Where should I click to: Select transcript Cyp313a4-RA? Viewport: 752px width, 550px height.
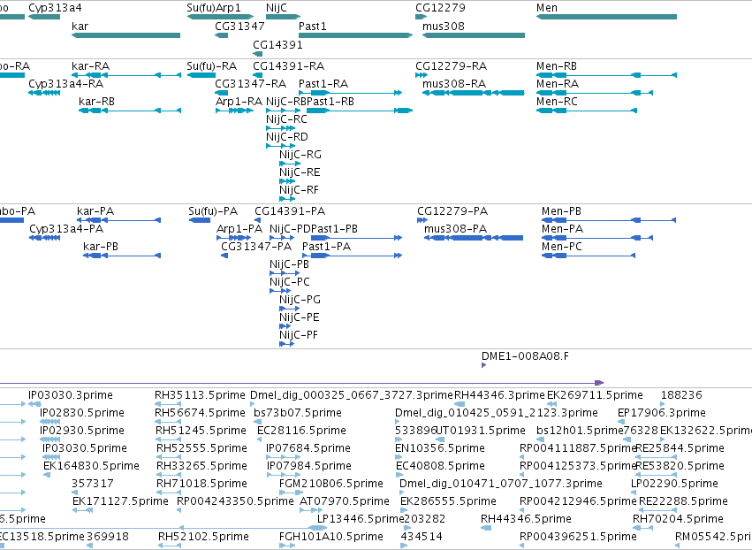click(44, 93)
